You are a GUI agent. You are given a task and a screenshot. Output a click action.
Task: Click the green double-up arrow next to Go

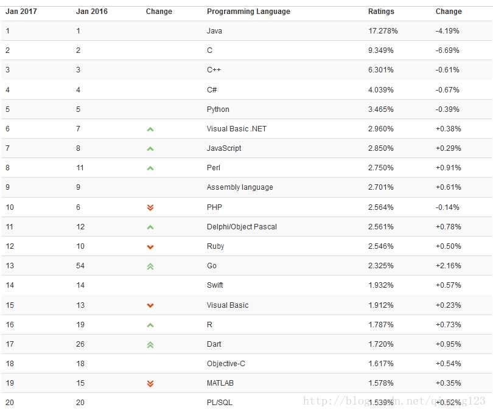tap(150, 266)
